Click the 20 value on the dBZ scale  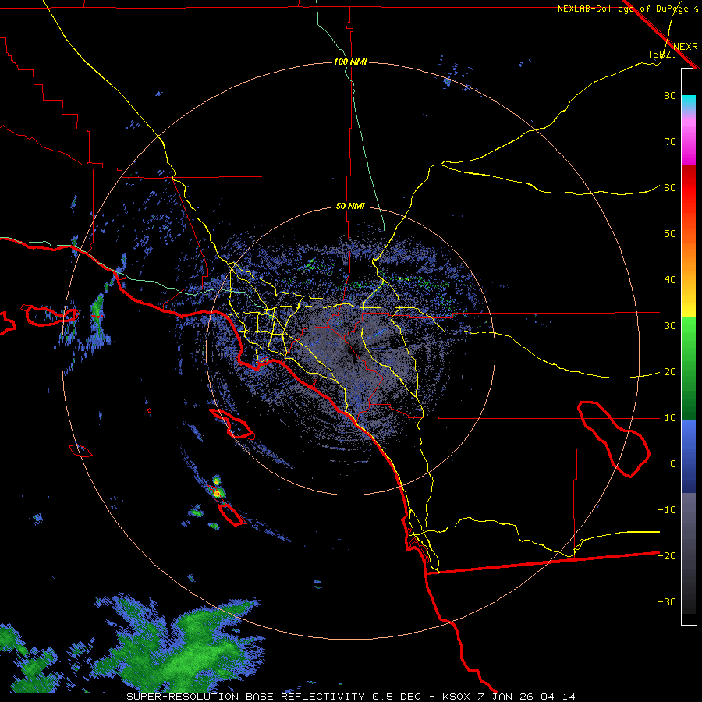(670, 371)
